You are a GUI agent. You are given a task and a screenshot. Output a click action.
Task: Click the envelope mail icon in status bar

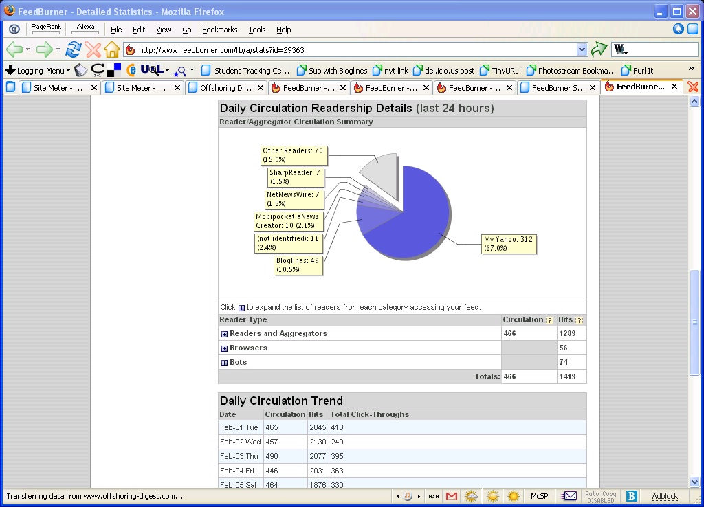569,496
